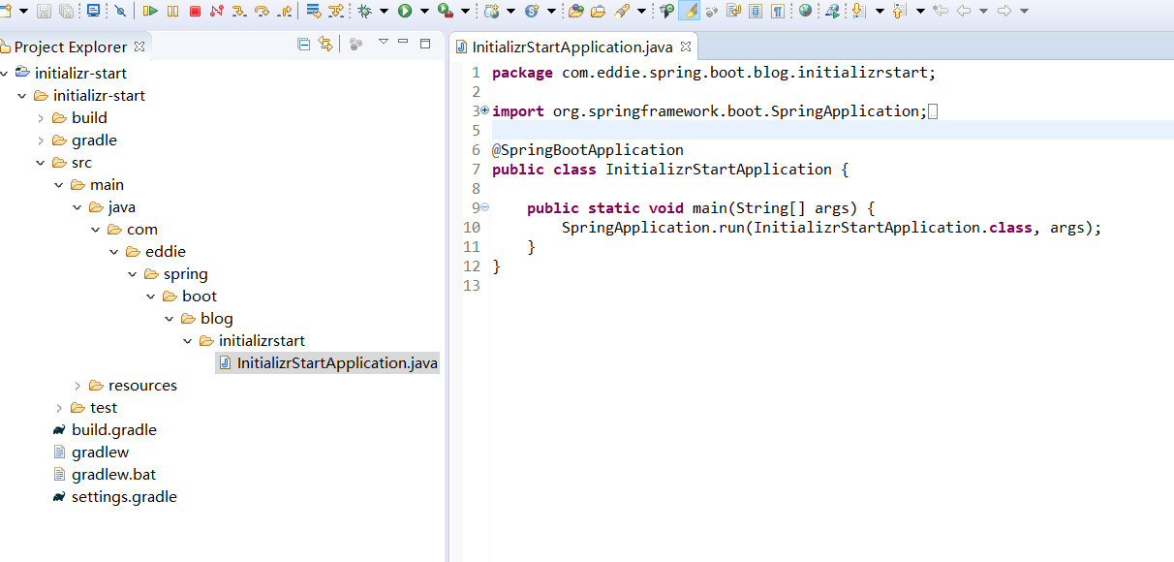Click the Suspend debug button
Screen dimensions: 1174x562
coord(172,11)
